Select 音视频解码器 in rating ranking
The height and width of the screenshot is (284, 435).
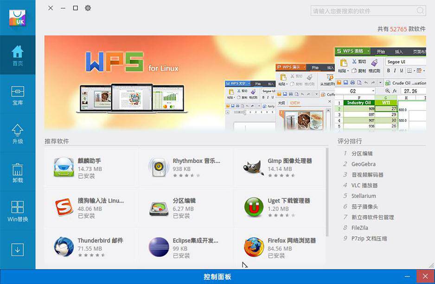(x=367, y=175)
